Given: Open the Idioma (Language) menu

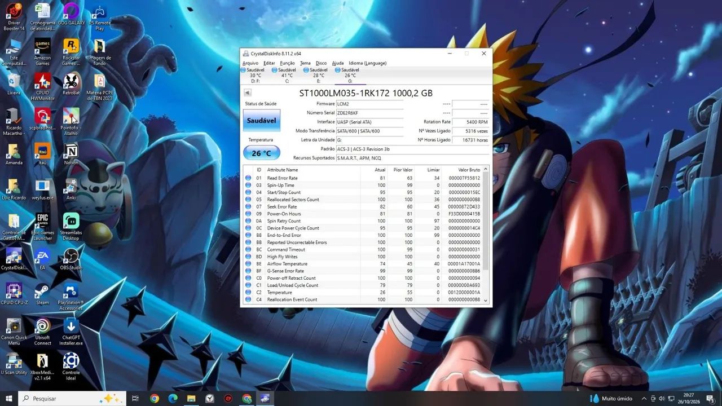Looking at the screenshot, I should tap(367, 63).
